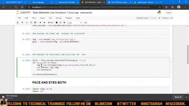189x106 pixels.
Task: Save notebook with the floppy disk icon
Action: (18, 23)
